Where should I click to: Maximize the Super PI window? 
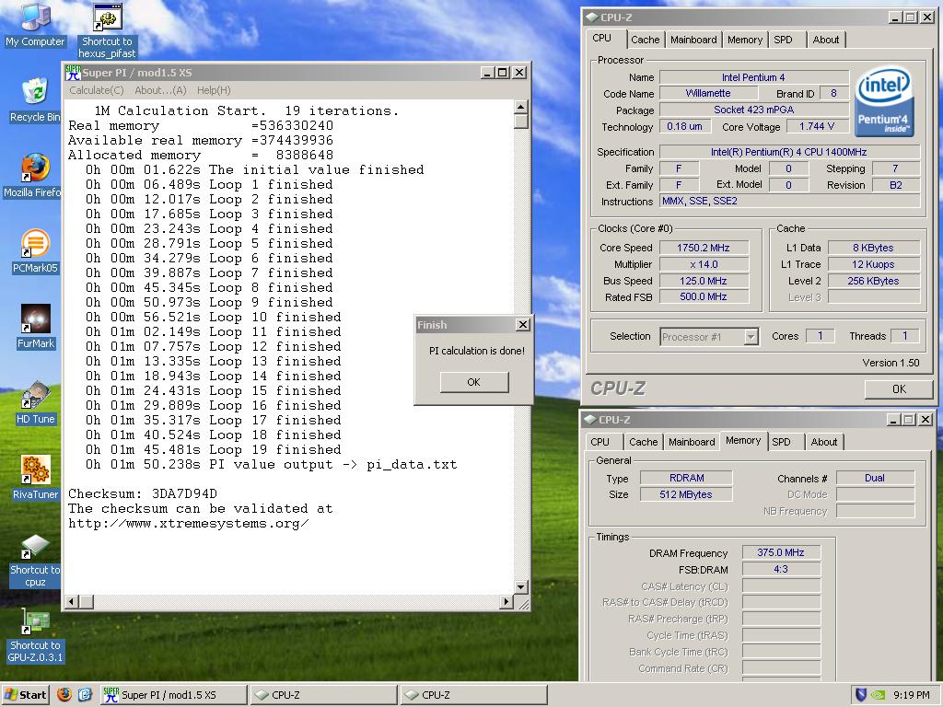pos(503,72)
